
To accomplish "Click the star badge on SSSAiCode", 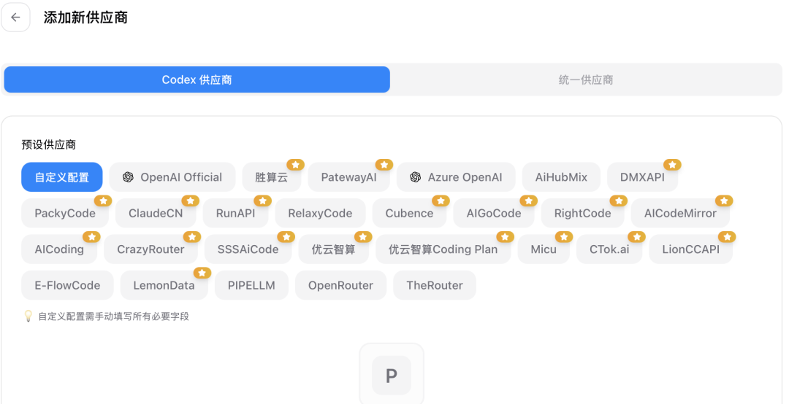I will click(x=286, y=237).
